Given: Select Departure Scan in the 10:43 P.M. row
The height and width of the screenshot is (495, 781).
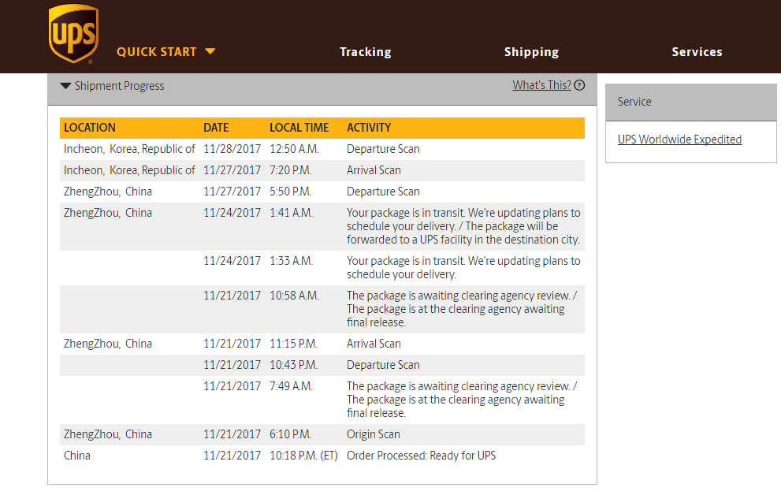Looking at the screenshot, I should 383,365.
